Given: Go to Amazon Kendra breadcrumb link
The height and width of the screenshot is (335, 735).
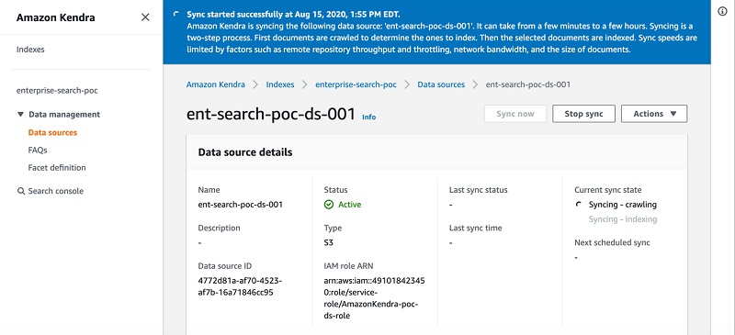Looking at the screenshot, I should tap(216, 84).
